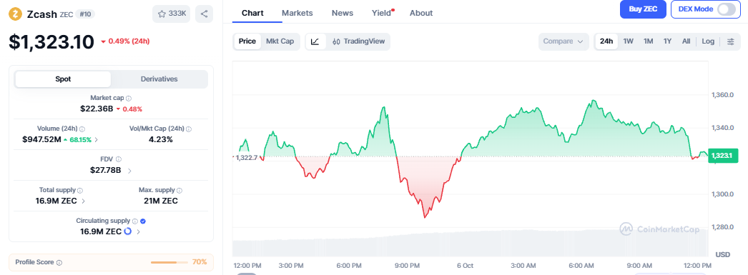
Task: Add Zcash to watchlist via star button
Action: pos(171,14)
